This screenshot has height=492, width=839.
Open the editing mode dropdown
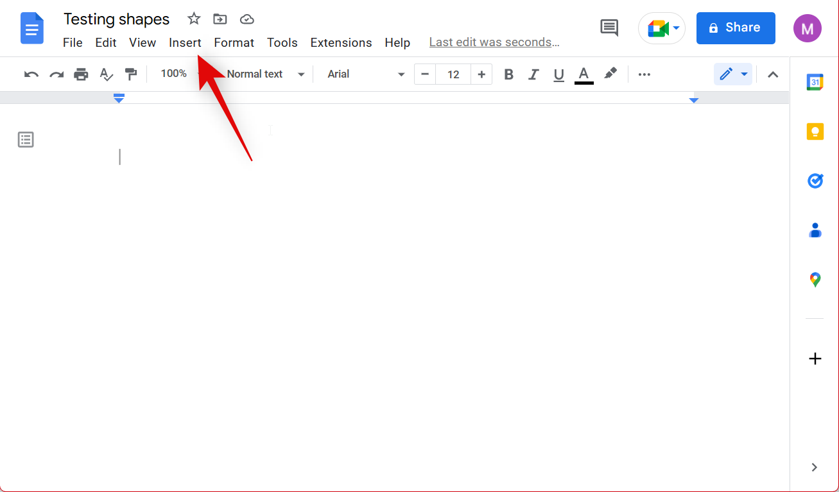click(733, 74)
